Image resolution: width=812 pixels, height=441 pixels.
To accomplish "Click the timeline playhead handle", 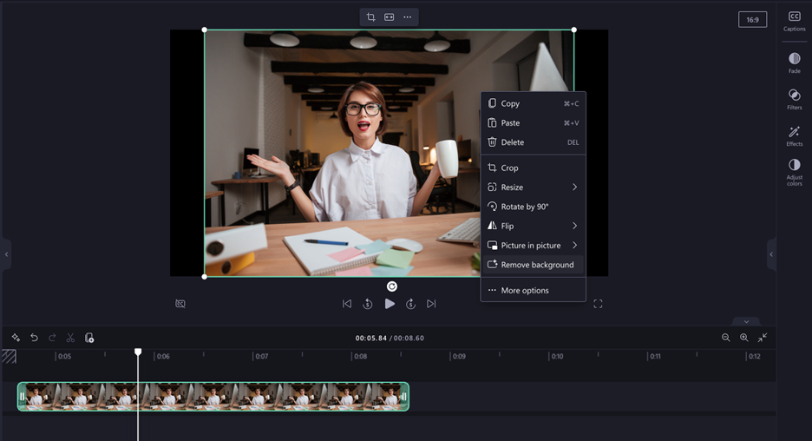I will click(138, 352).
